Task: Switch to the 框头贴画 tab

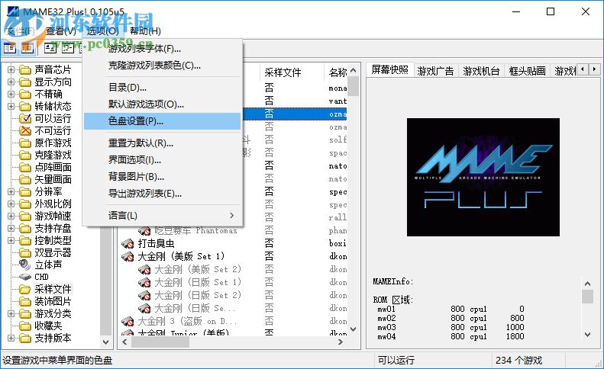Action: [x=528, y=71]
